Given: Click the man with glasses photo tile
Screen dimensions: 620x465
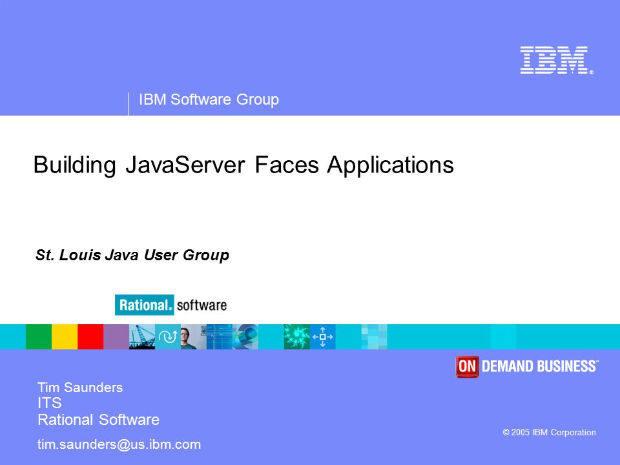Looking at the screenshot, I should click(x=193, y=336).
